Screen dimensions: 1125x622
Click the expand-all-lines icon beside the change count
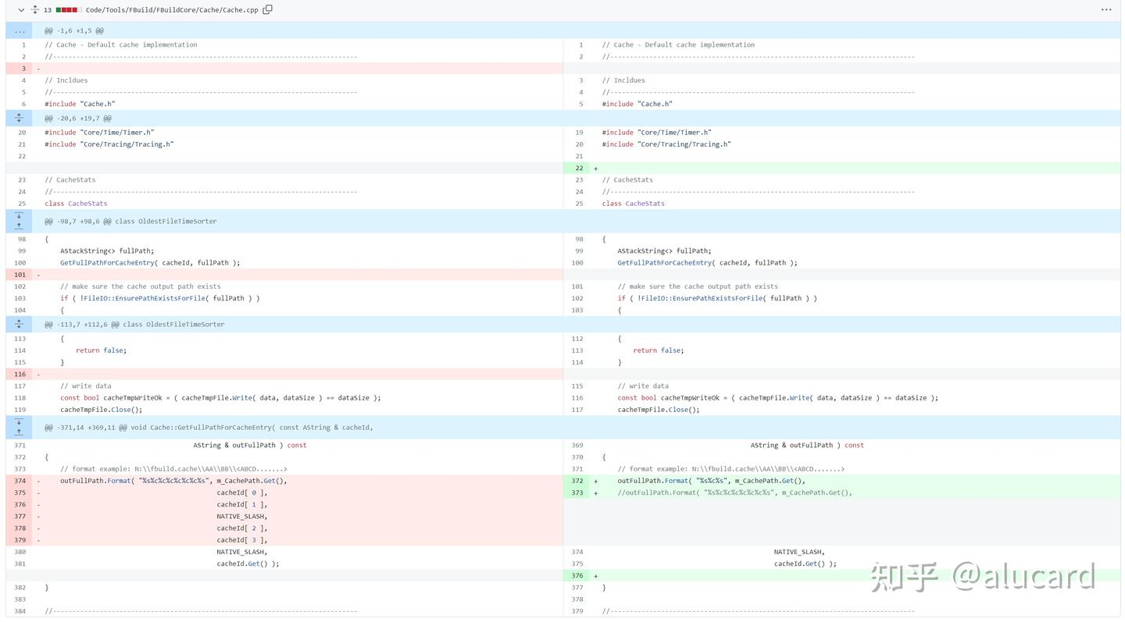[34, 10]
